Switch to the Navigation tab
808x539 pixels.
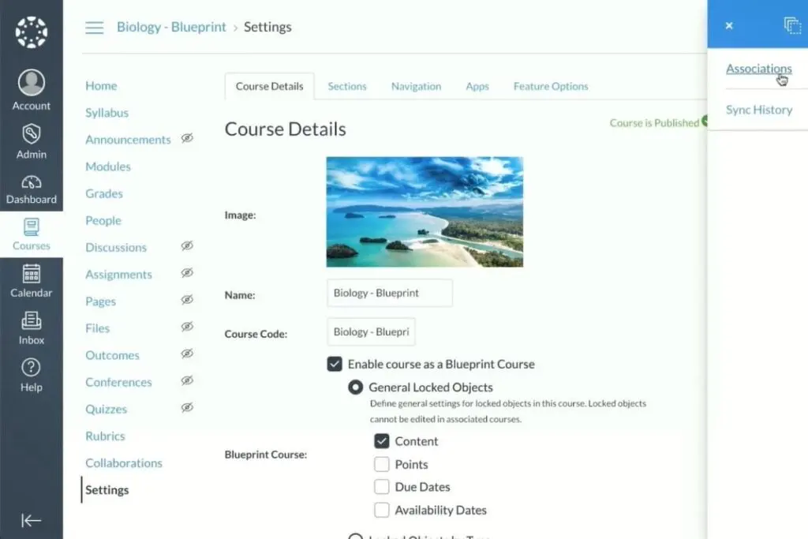click(x=416, y=87)
